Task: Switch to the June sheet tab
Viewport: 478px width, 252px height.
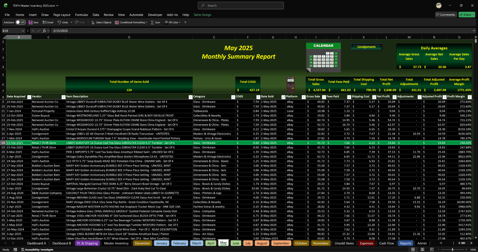Action: (x=236, y=243)
